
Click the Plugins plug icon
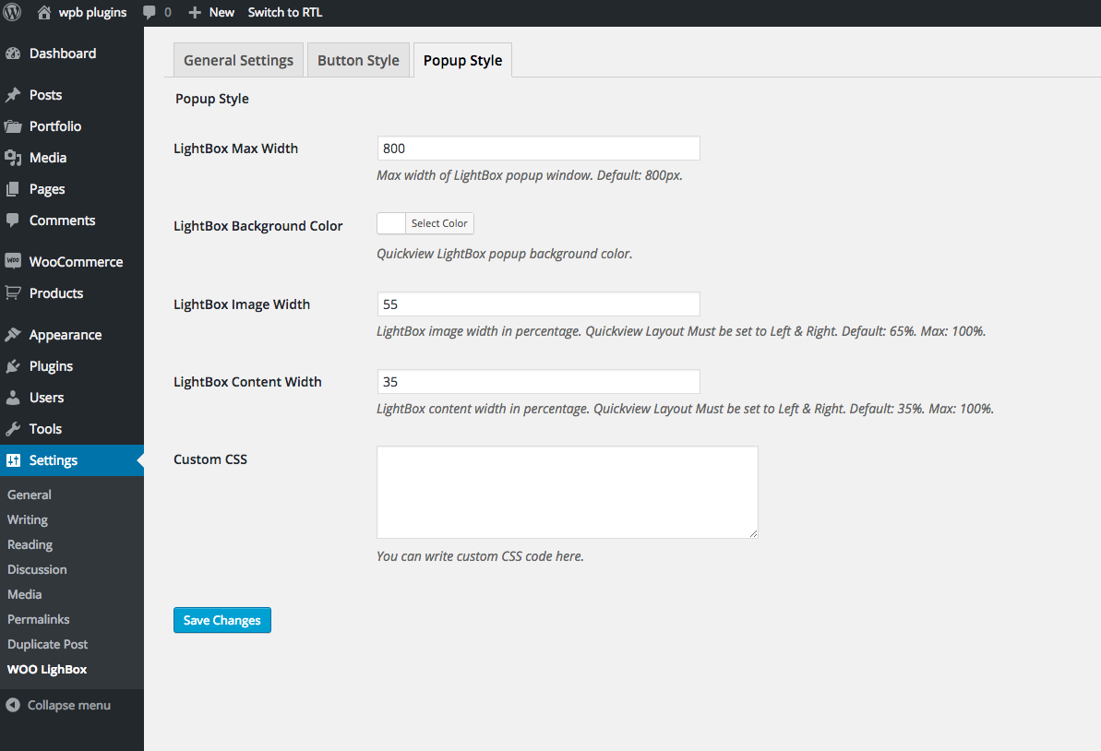(13, 366)
